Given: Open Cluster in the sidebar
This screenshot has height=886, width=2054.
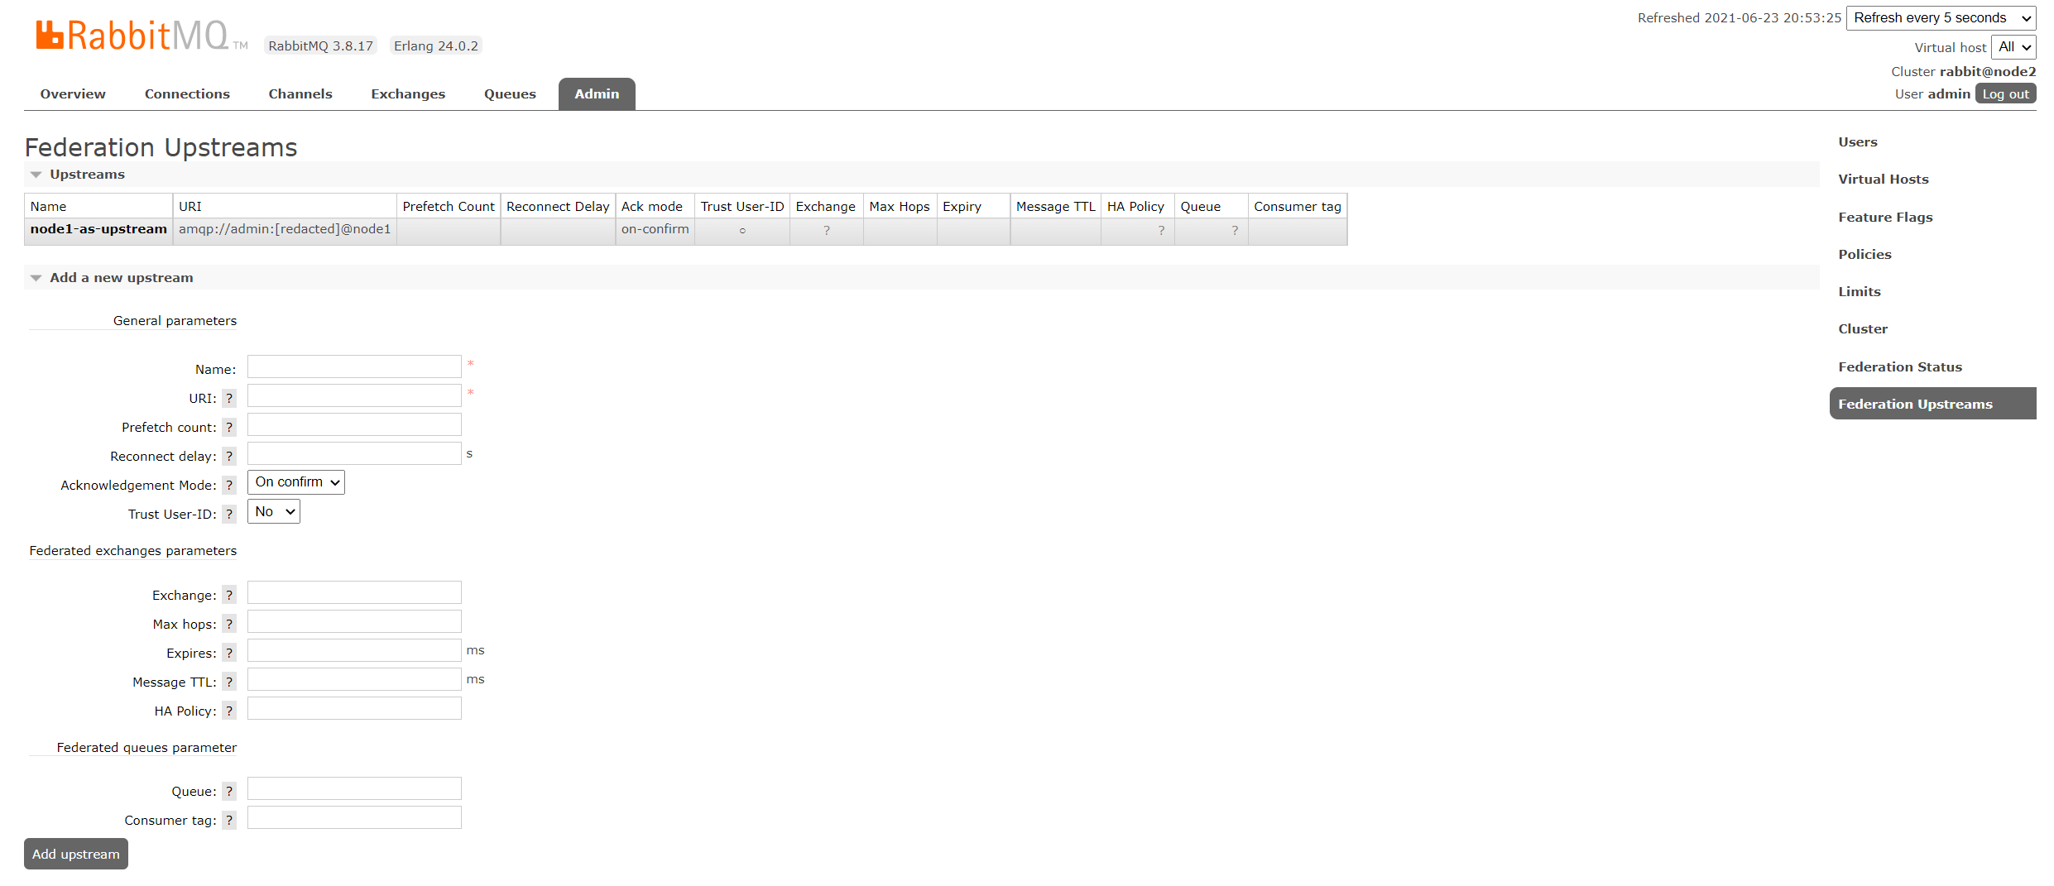Looking at the screenshot, I should coord(1863,329).
